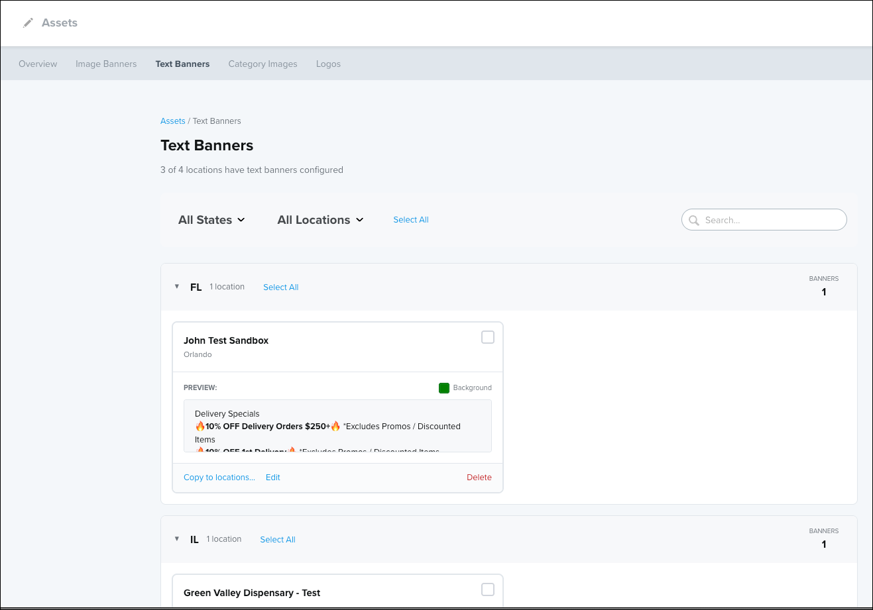
Task: Switch to the Image Banners tab
Action: coord(106,64)
